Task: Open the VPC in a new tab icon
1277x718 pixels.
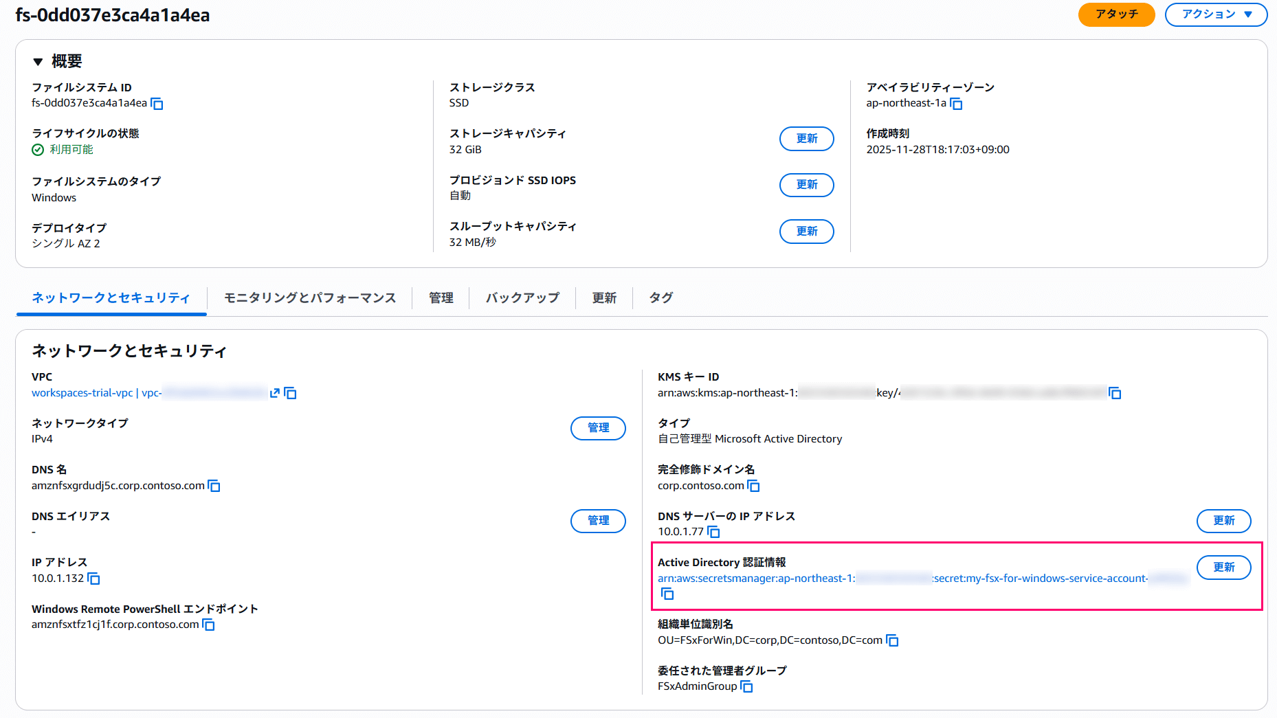Action: [274, 393]
